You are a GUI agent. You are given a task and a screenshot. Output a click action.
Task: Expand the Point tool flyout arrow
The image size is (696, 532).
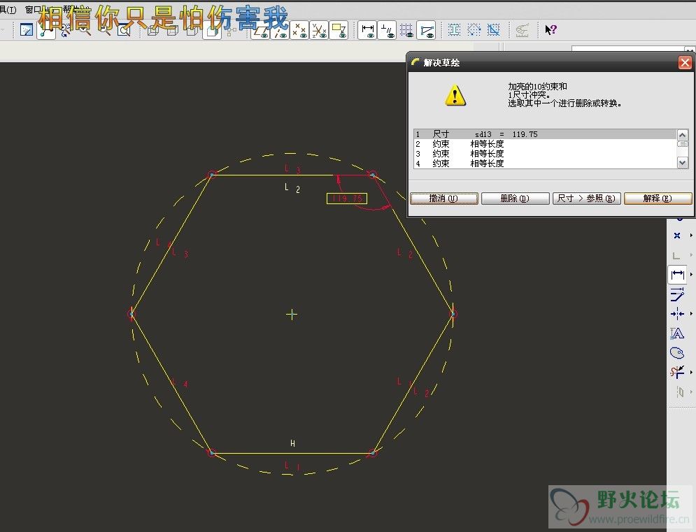(692, 236)
